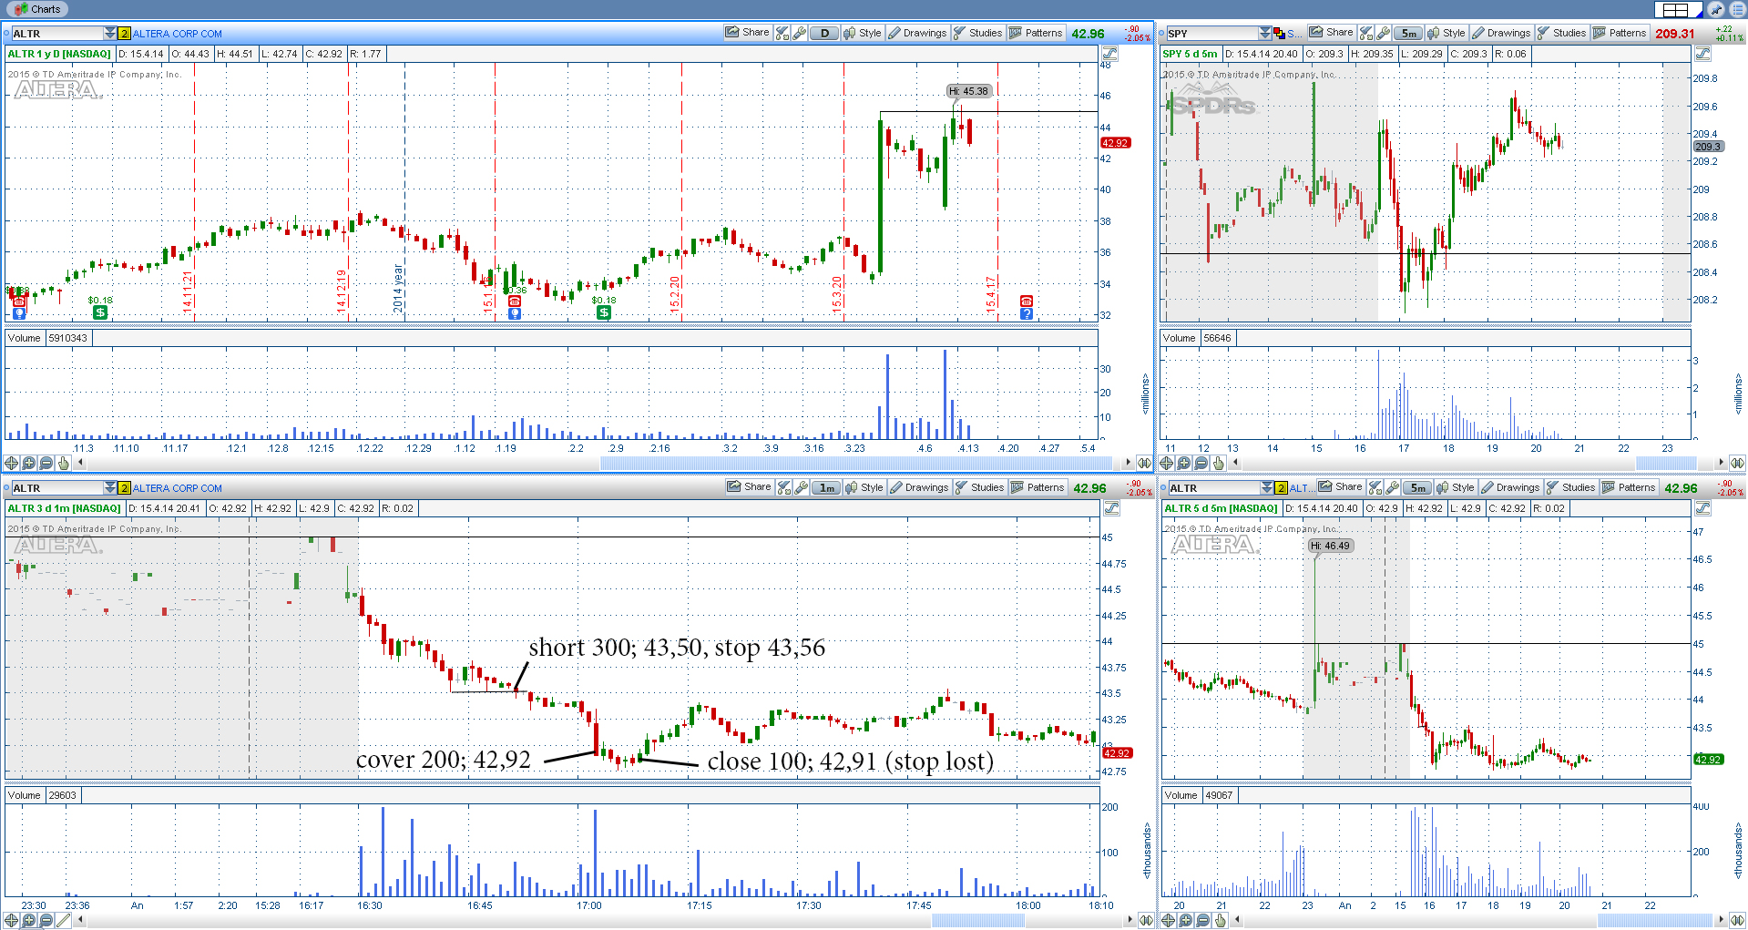The width and height of the screenshot is (1748, 930).
Task: Share the ALTR 5m chart
Action: 1340,487
